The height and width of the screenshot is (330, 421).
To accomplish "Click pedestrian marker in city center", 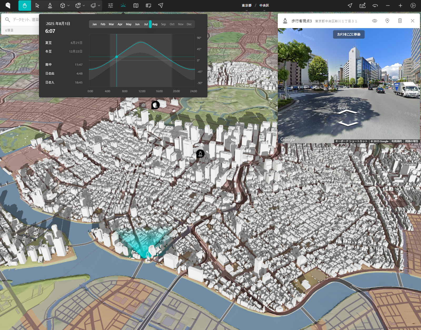I will [200, 154].
